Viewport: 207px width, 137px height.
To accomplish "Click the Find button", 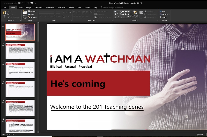I will [x=163, y=11].
